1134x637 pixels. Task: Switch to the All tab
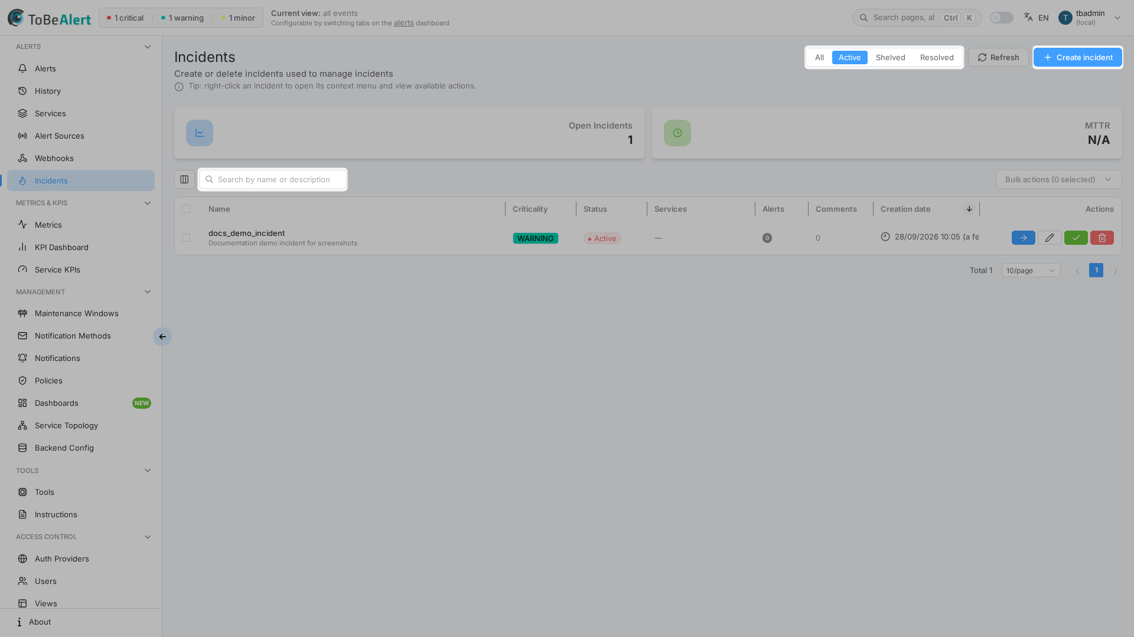[x=819, y=57]
